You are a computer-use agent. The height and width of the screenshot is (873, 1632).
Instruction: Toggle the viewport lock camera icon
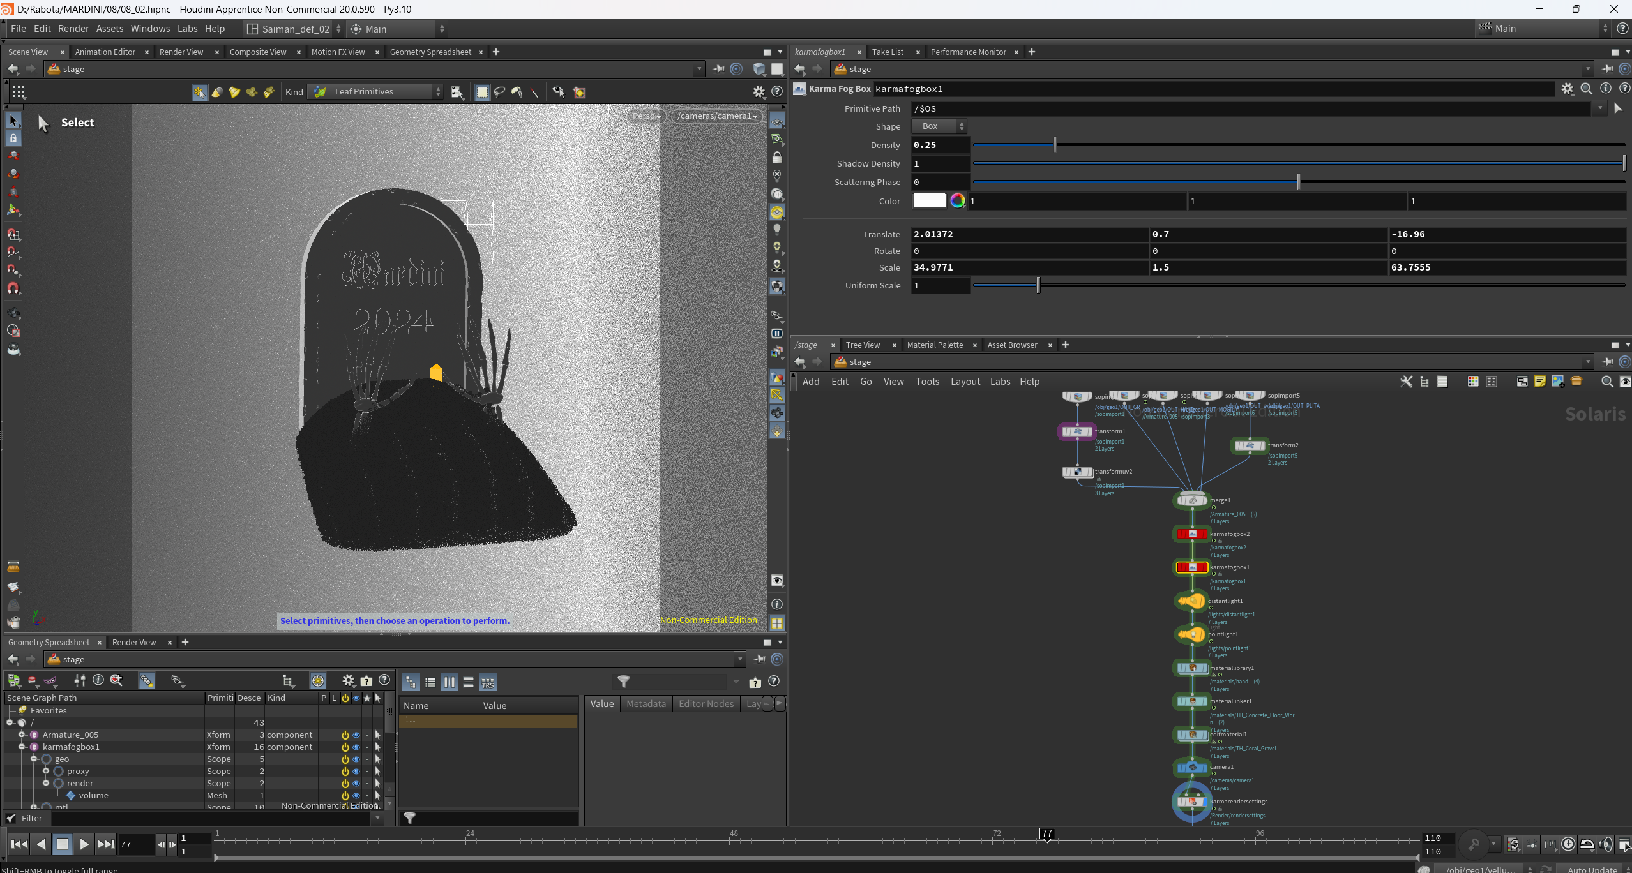point(777,157)
